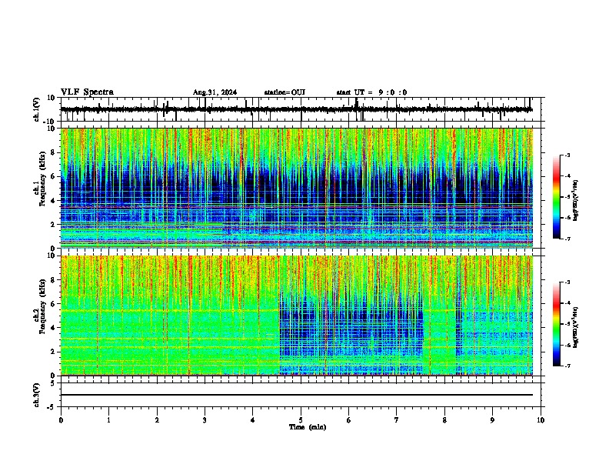Click the ch.1 "Frequency (kHz)" axis label
Image resolution: width=609 pixels, height=471 pixels.
(42, 179)
